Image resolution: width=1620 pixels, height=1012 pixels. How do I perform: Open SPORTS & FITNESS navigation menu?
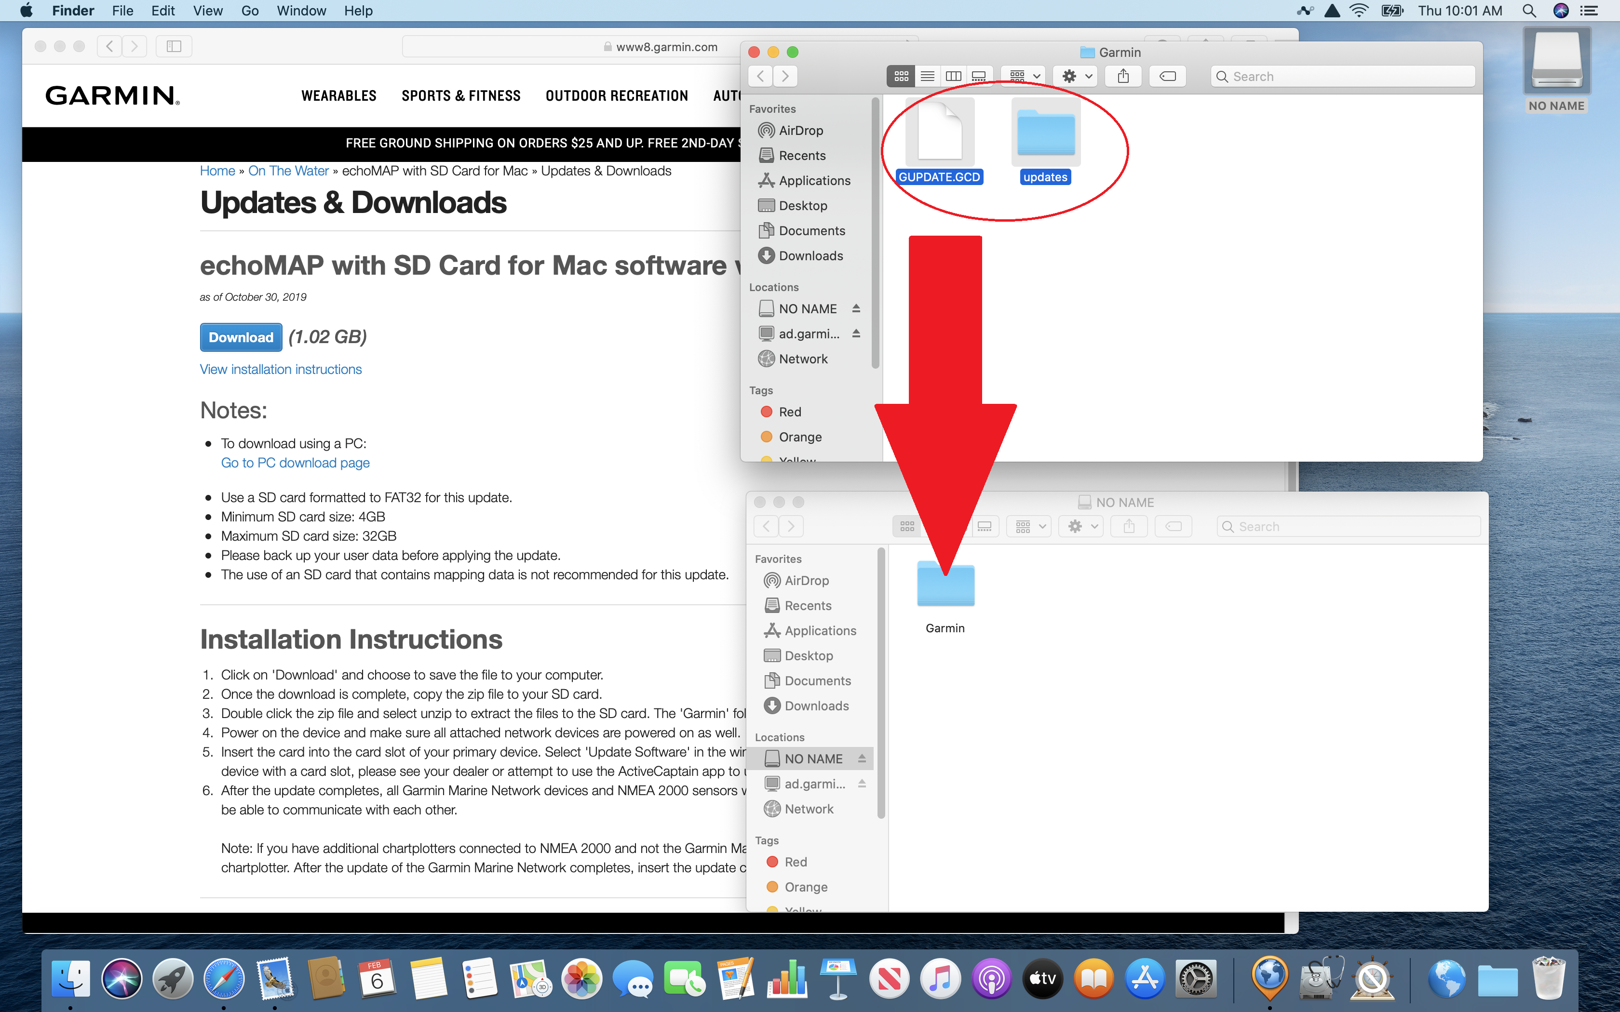click(x=460, y=96)
